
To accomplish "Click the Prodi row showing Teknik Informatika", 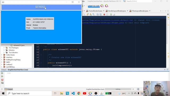I will [36, 28].
